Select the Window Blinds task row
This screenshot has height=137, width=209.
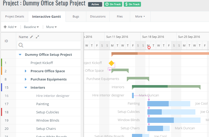[41, 120]
